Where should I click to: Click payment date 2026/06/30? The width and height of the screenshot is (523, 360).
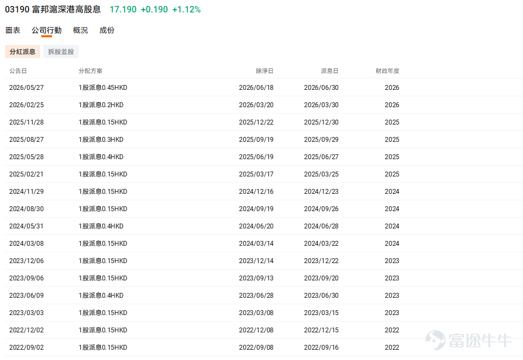tap(321, 88)
